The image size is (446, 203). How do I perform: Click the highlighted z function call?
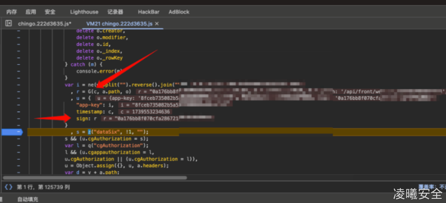click(x=90, y=132)
